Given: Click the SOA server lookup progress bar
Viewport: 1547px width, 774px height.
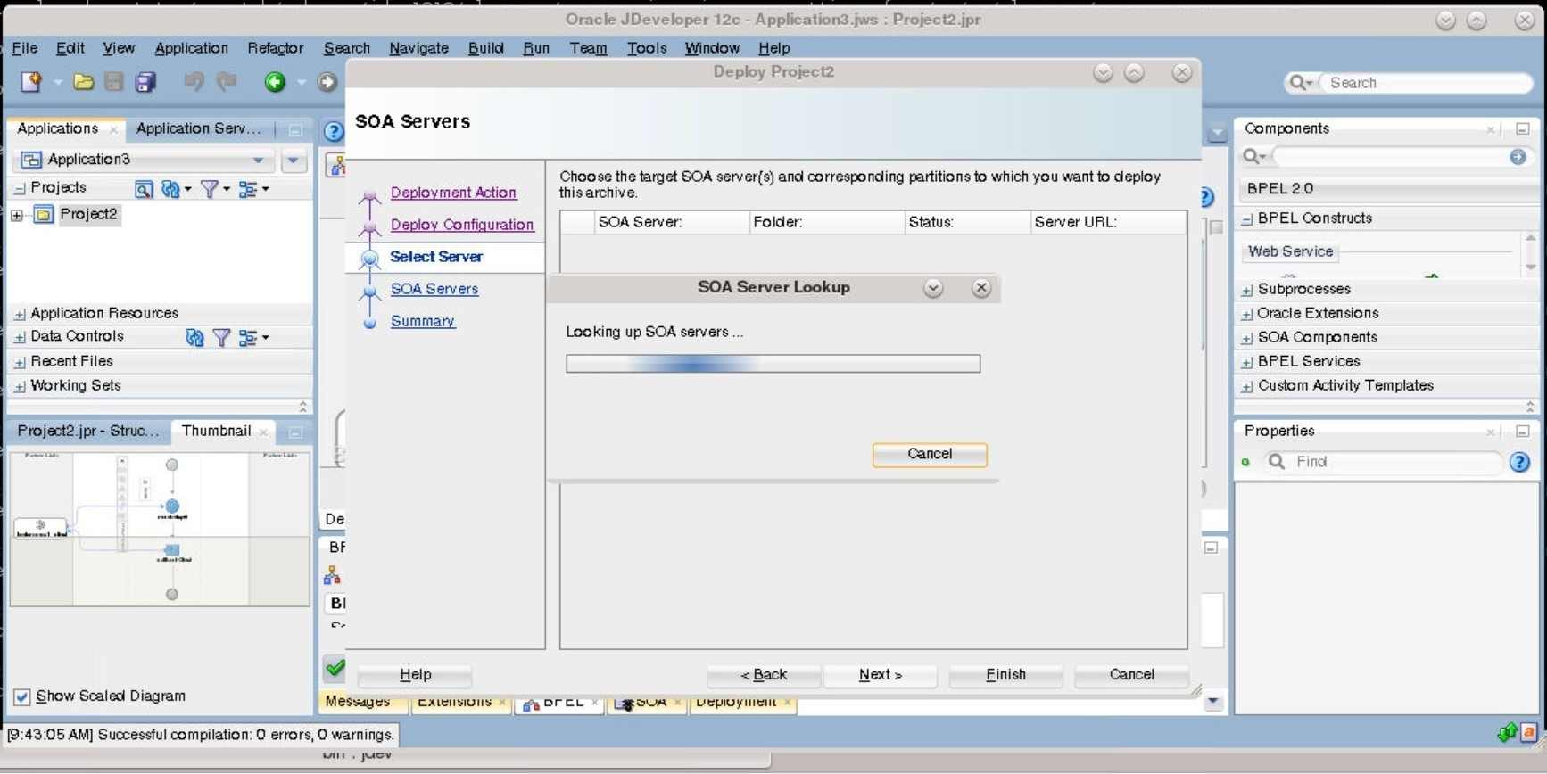Looking at the screenshot, I should (773, 364).
